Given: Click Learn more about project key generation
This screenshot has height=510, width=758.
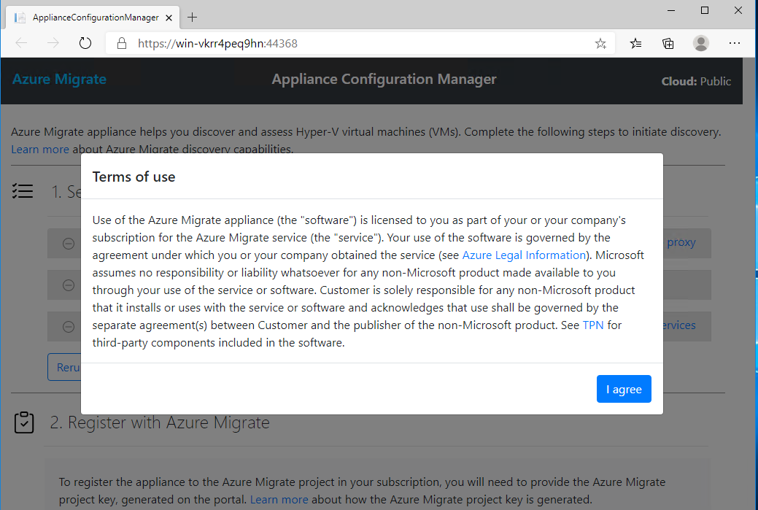Looking at the screenshot, I should pos(279,499).
